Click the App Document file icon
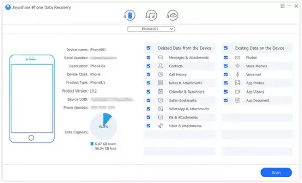The height and width of the screenshot is (183, 302). click(237, 100)
